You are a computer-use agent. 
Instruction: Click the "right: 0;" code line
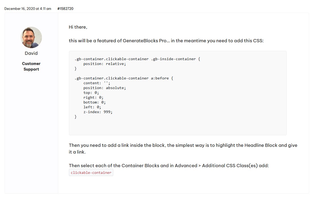93,97
